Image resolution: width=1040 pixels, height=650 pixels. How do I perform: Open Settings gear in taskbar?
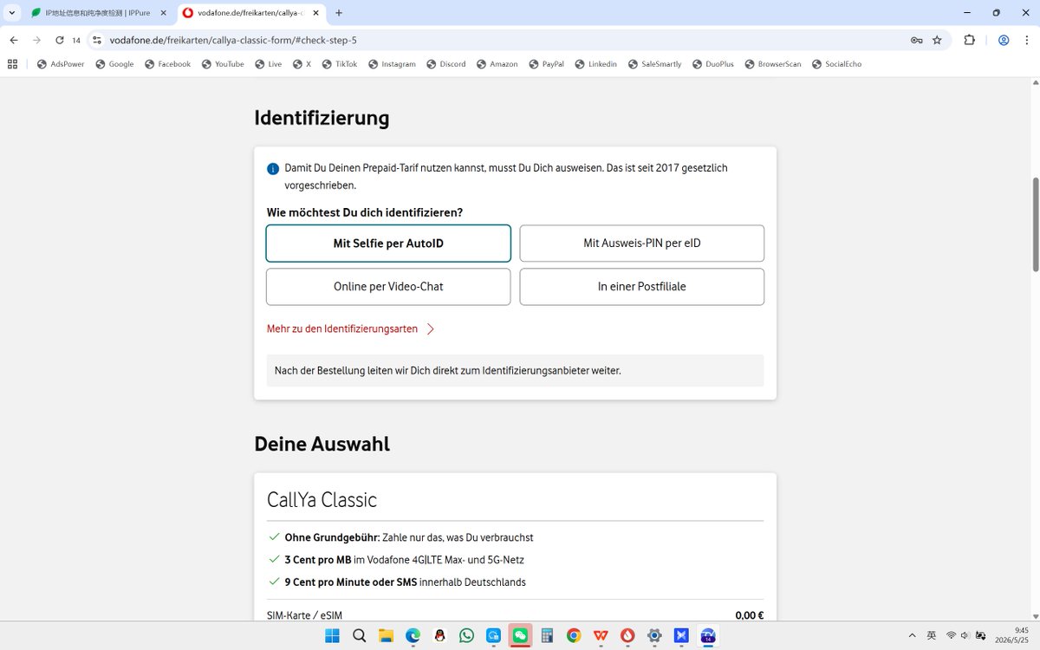point(654,635)
